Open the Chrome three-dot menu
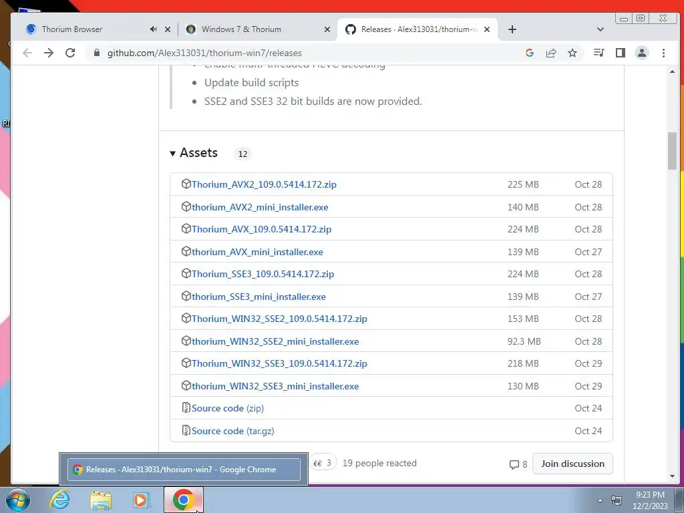Image resolution: width=684 pixels, height=513 pixels. click(x=663, y=53)
